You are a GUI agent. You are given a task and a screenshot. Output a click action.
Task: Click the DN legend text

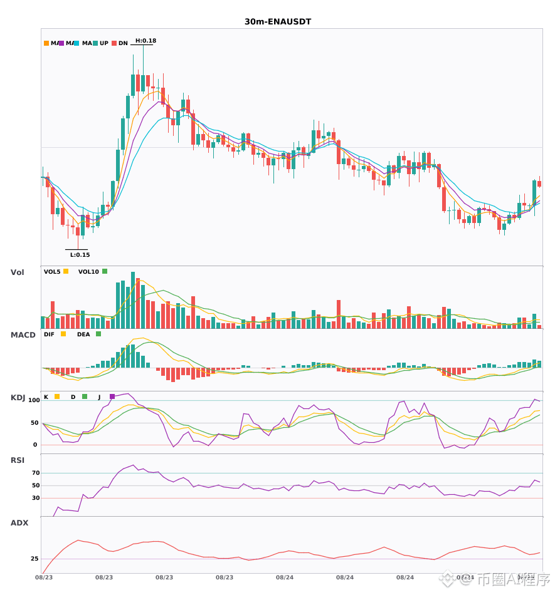click(x=123, y=43)
